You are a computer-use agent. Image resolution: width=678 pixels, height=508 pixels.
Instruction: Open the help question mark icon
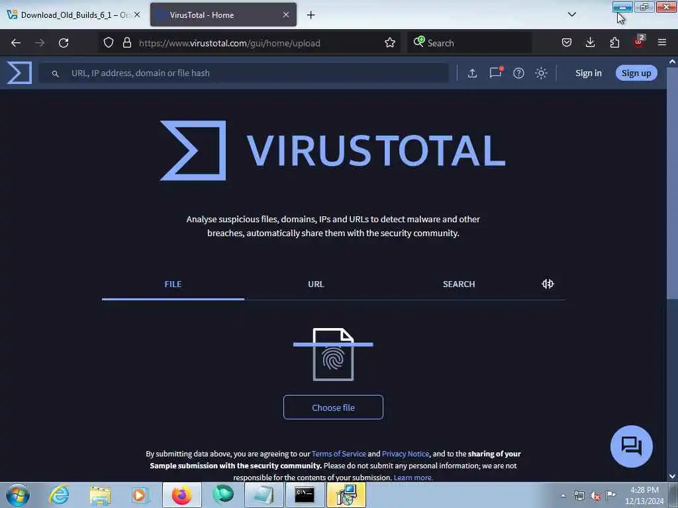click(518, 73)
